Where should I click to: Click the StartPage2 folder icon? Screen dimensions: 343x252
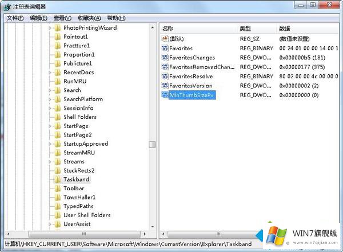[x=58, y=135]
